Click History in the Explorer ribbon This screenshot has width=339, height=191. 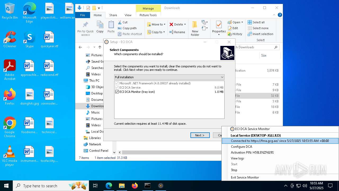point(235,34)
